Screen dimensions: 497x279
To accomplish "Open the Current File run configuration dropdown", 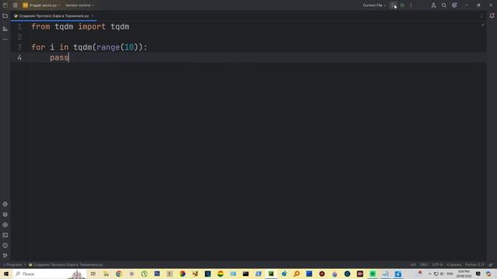I will tap(374, 5).
